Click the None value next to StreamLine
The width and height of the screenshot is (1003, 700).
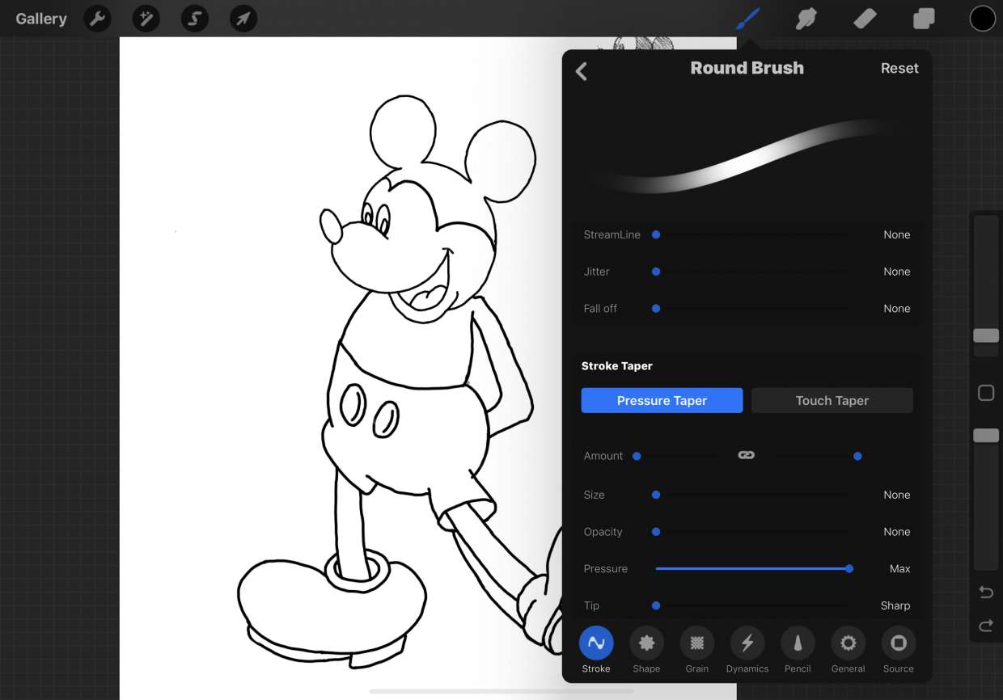pyautogui.click(x=897, y=234)
